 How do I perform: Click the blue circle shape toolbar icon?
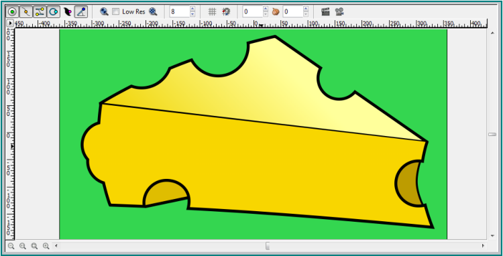click(x=53, y=12)
